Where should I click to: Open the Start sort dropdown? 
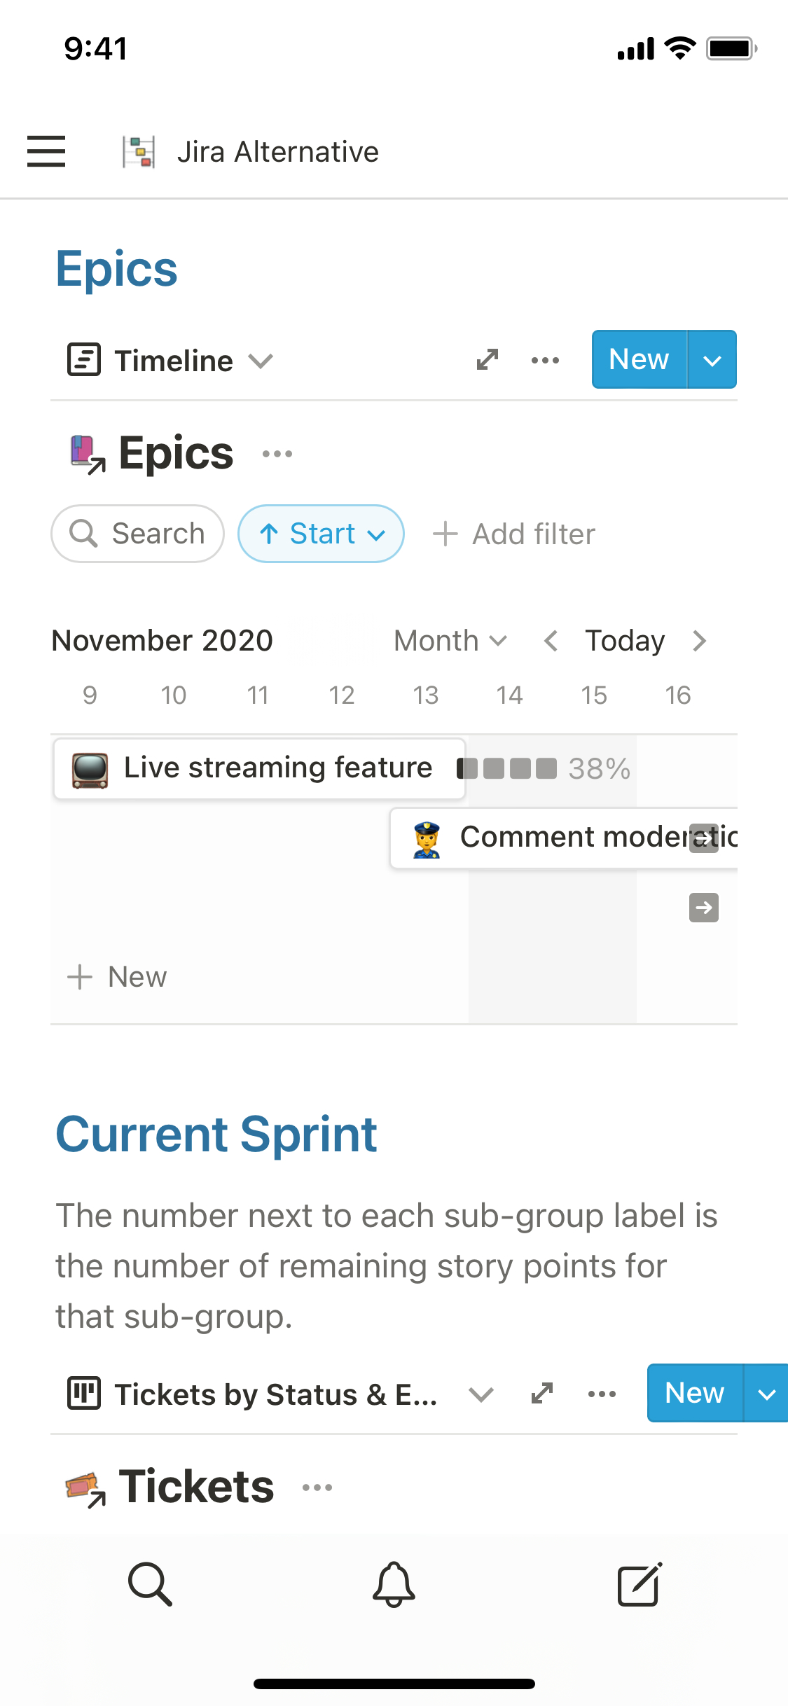pyautogui.click(x=322, y=534)
